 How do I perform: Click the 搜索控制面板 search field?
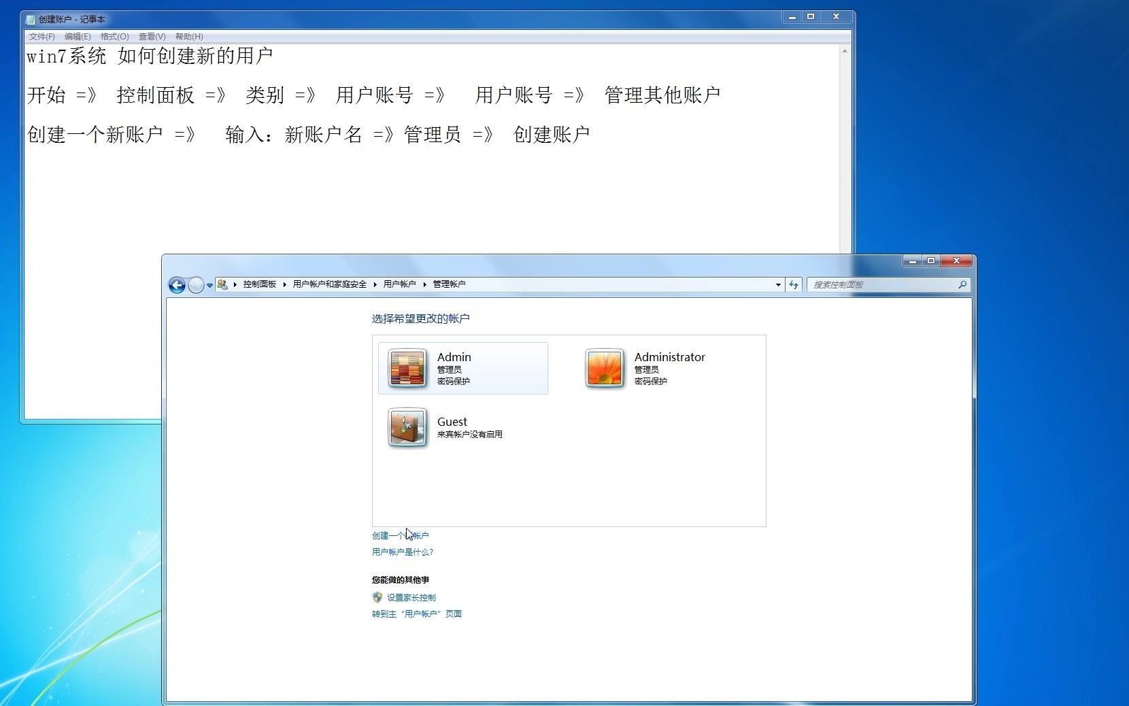882,285
